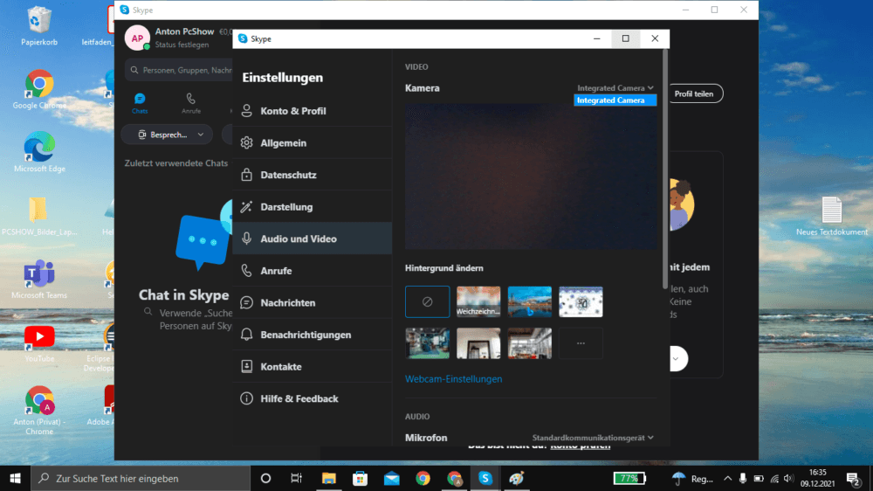Open Task View in taskbar
This screenshot has width=873, height=491.
296,478
